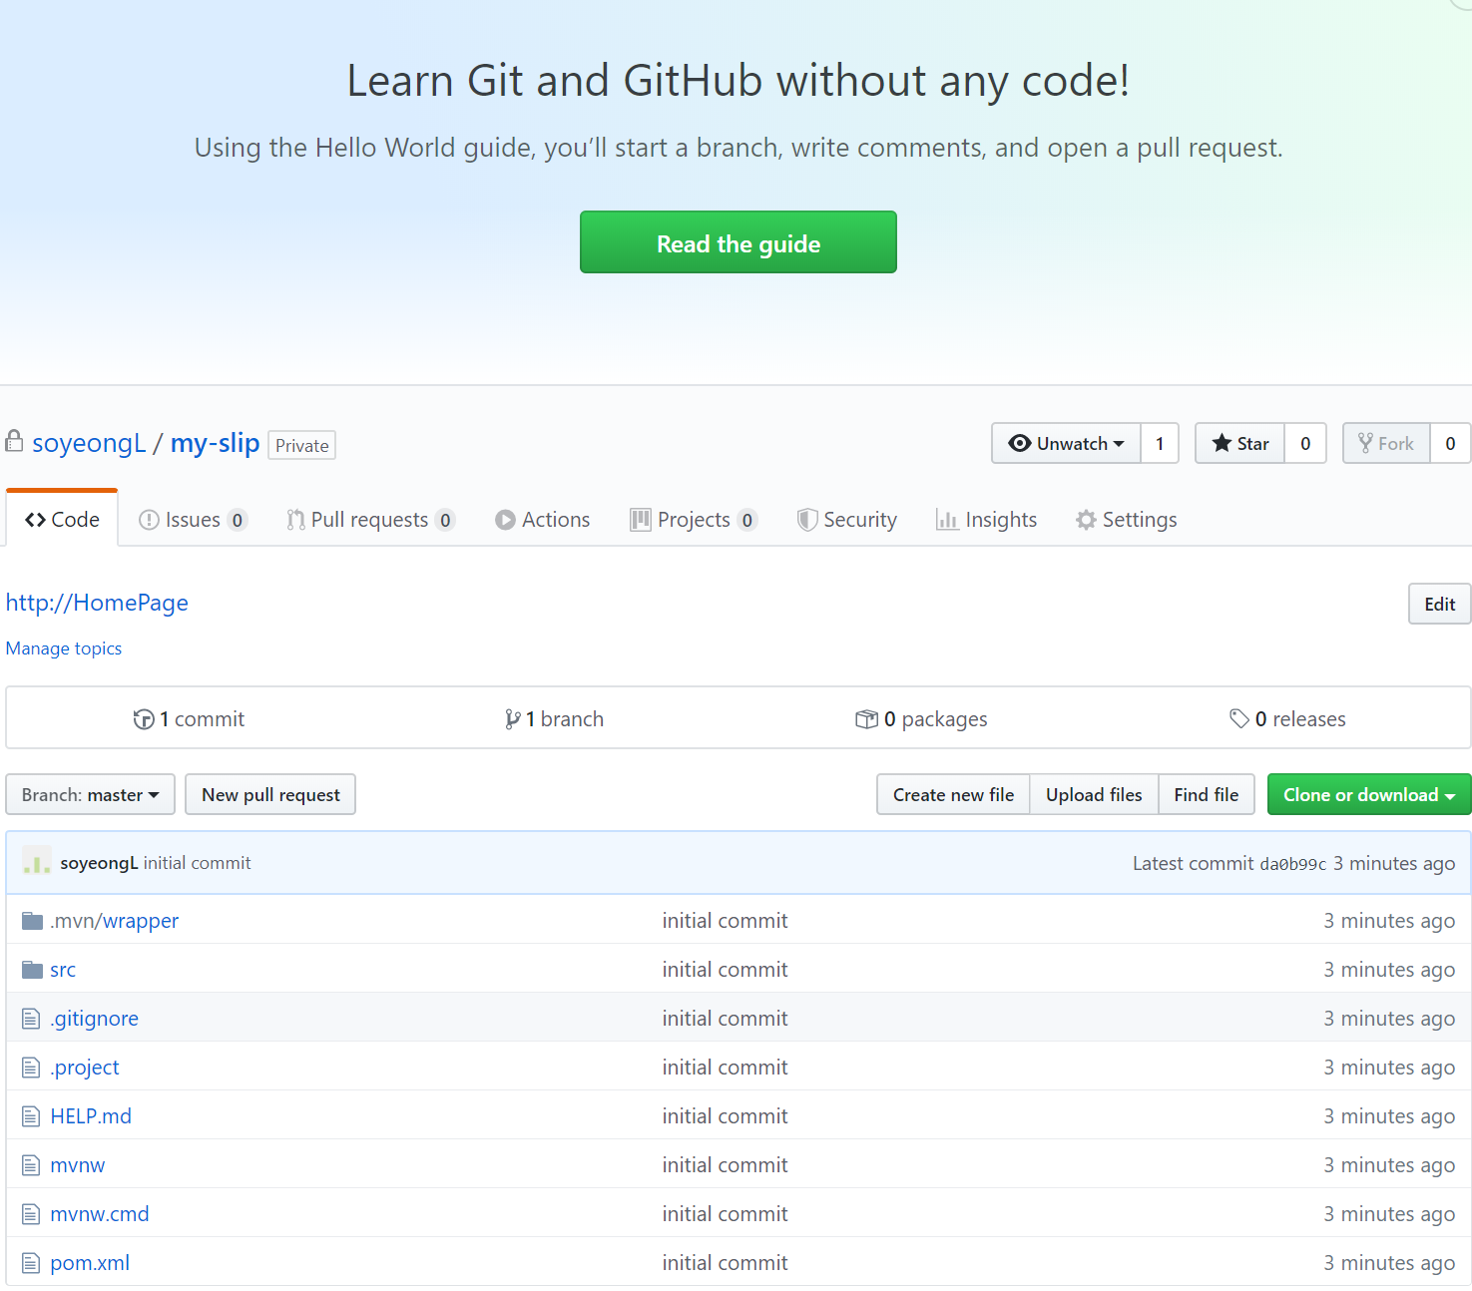Click the Read the guide button

point(738,242)
